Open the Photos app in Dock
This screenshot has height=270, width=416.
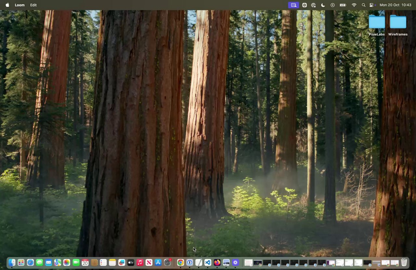tap(67, 263)
